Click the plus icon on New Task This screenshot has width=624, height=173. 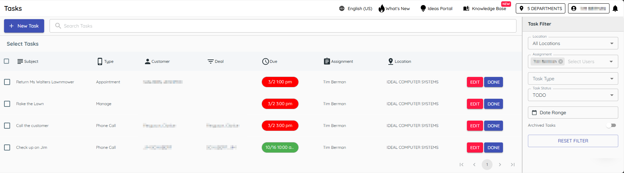11,26
